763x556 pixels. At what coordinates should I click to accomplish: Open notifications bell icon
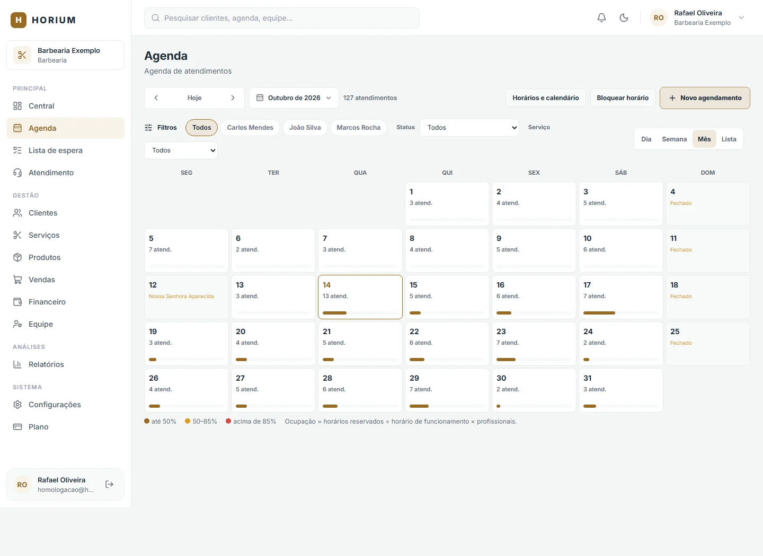pyautogui.click(x=601, y=18)
